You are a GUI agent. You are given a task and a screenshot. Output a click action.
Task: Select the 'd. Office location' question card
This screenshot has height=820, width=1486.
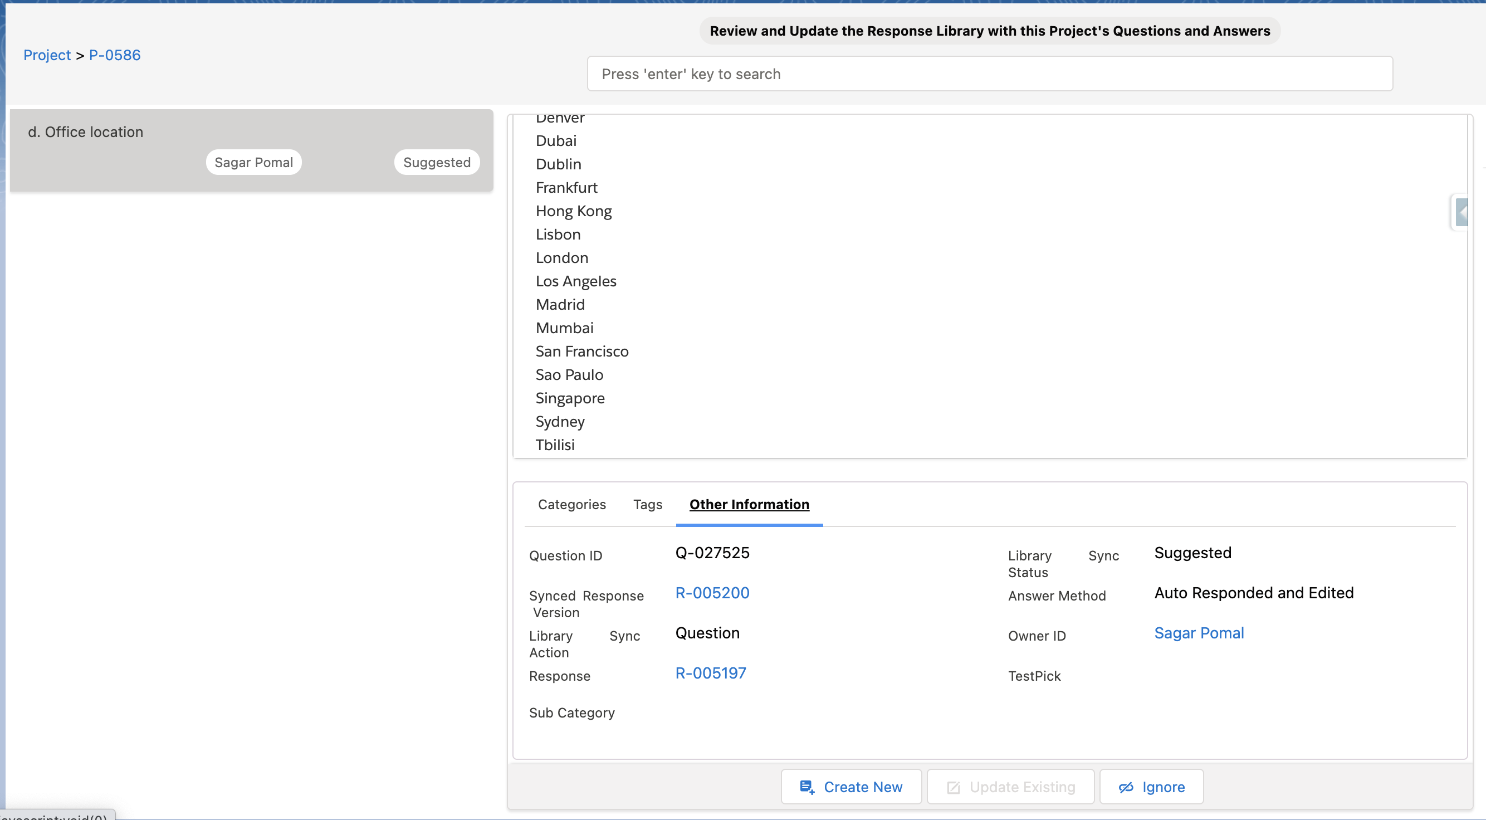pyautogui.click(x=252, y=150)
